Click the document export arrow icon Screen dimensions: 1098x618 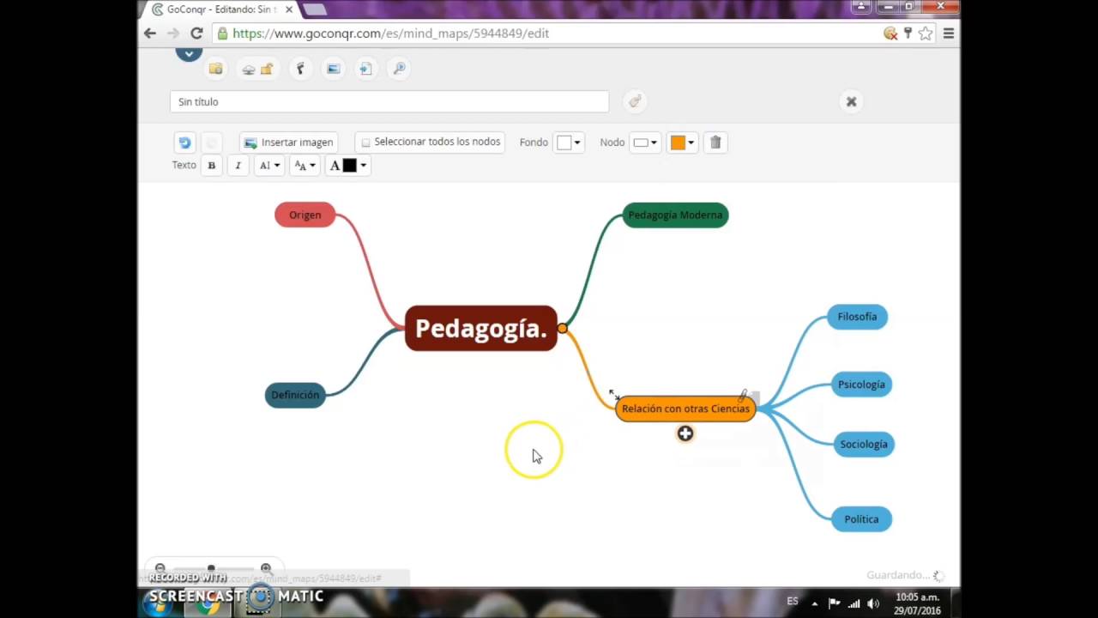pos(365,69)
